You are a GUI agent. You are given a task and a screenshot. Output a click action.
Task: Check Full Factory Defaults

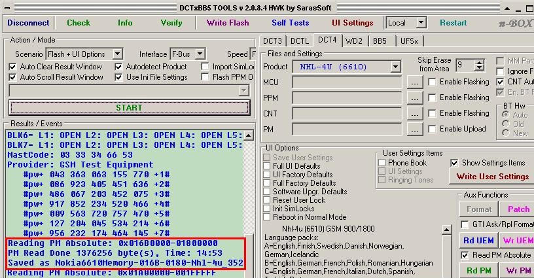pyautogui.click(x=267, y=183)
